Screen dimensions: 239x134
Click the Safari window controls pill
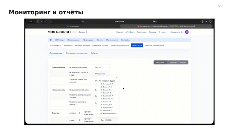31,21
